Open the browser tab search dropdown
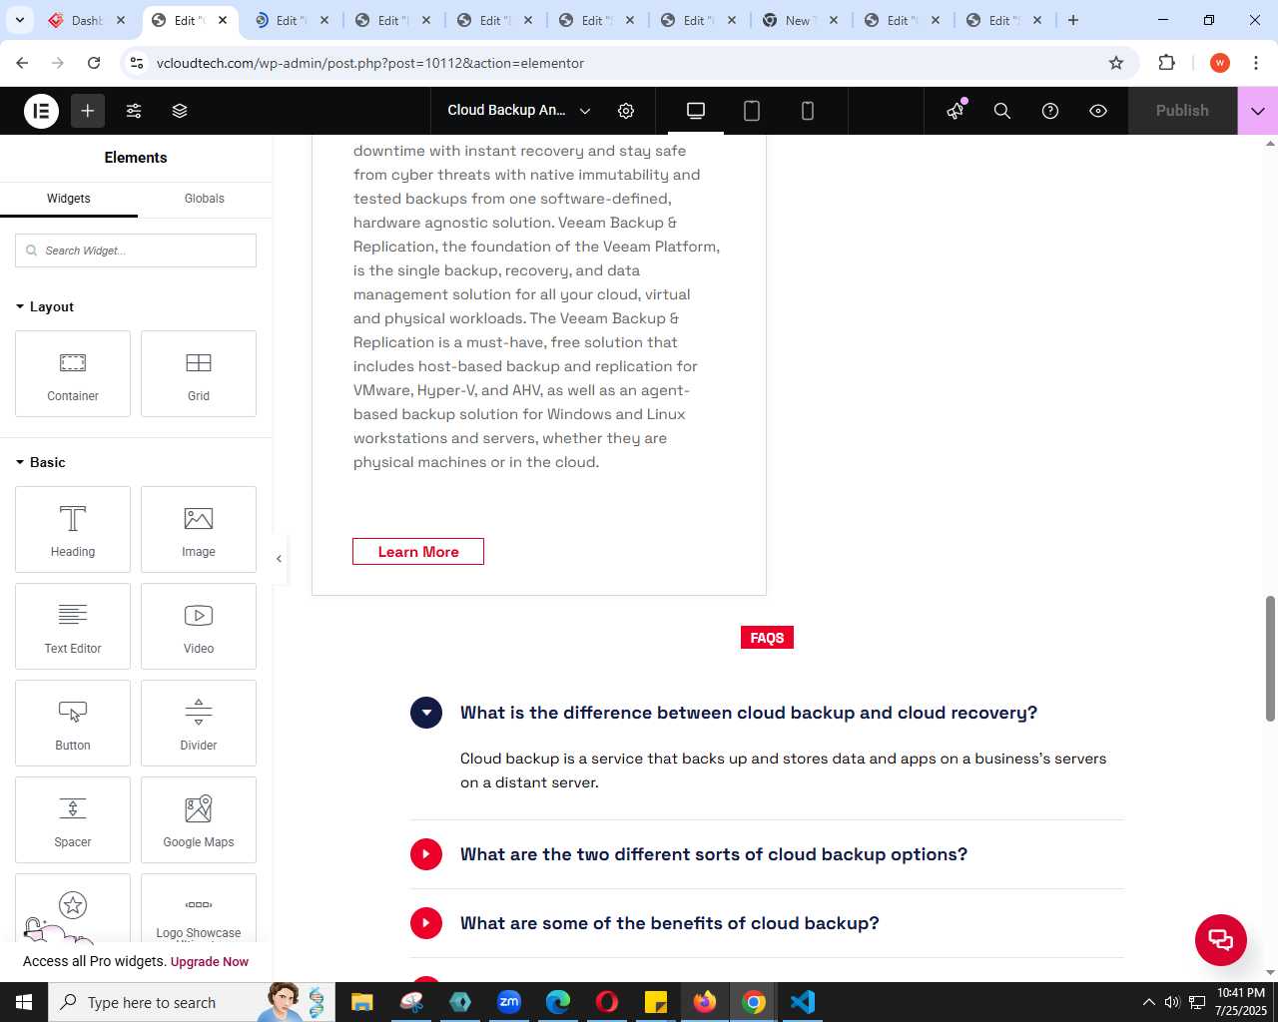The height and width of the screenshot is (1022, 1278). coord(19,20)
